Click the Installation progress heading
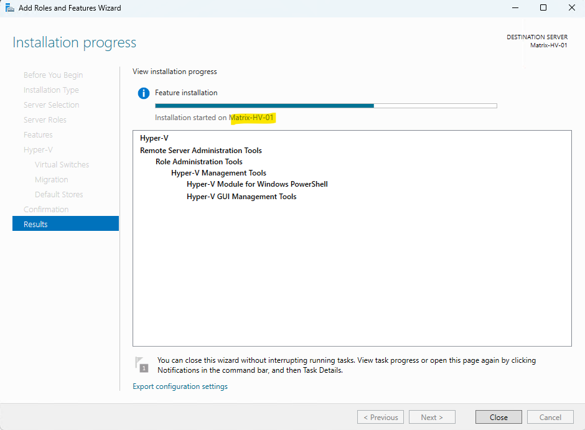The image size is (585, 430). point(75,42)
